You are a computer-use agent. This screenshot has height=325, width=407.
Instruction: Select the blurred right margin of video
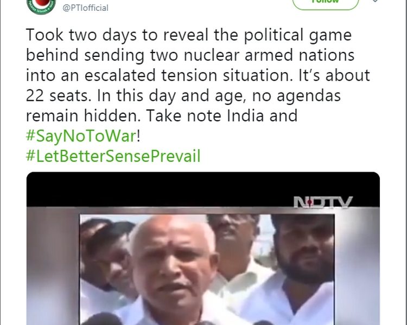357,266
